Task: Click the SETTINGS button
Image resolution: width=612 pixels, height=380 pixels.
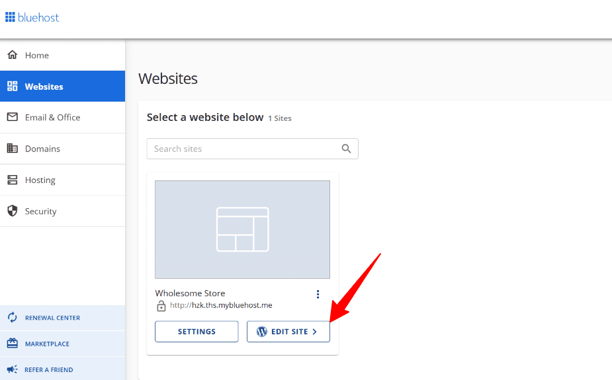Action: tap(197, 332)
